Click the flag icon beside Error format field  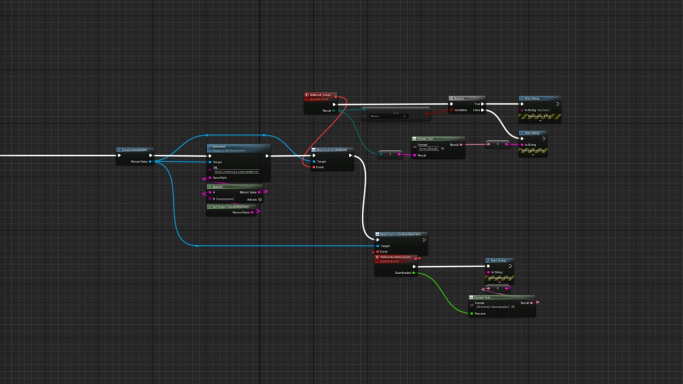coord(442,149)
